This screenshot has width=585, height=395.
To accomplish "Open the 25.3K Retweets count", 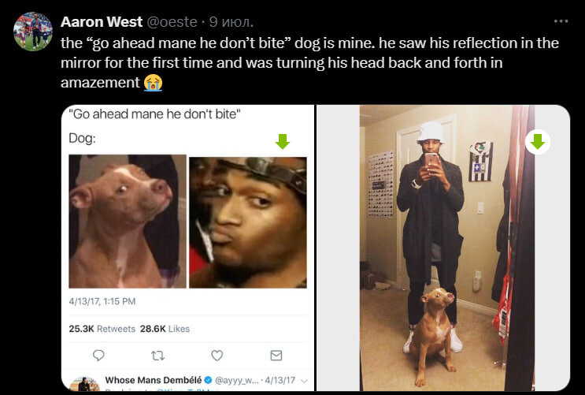I will [x=102, y=329].
